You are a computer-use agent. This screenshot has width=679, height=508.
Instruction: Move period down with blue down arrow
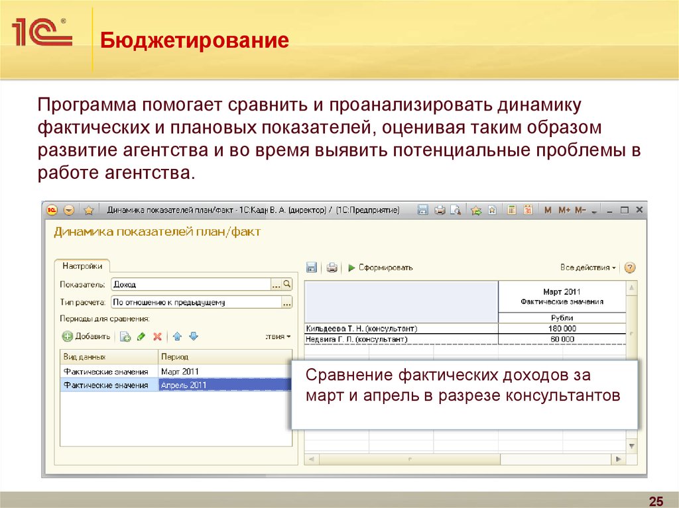[x=194, y=336]
